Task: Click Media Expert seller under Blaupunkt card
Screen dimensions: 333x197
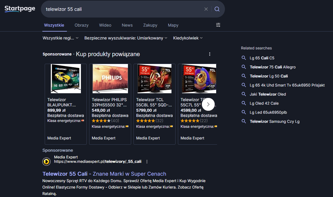Action: coord(59,138)
